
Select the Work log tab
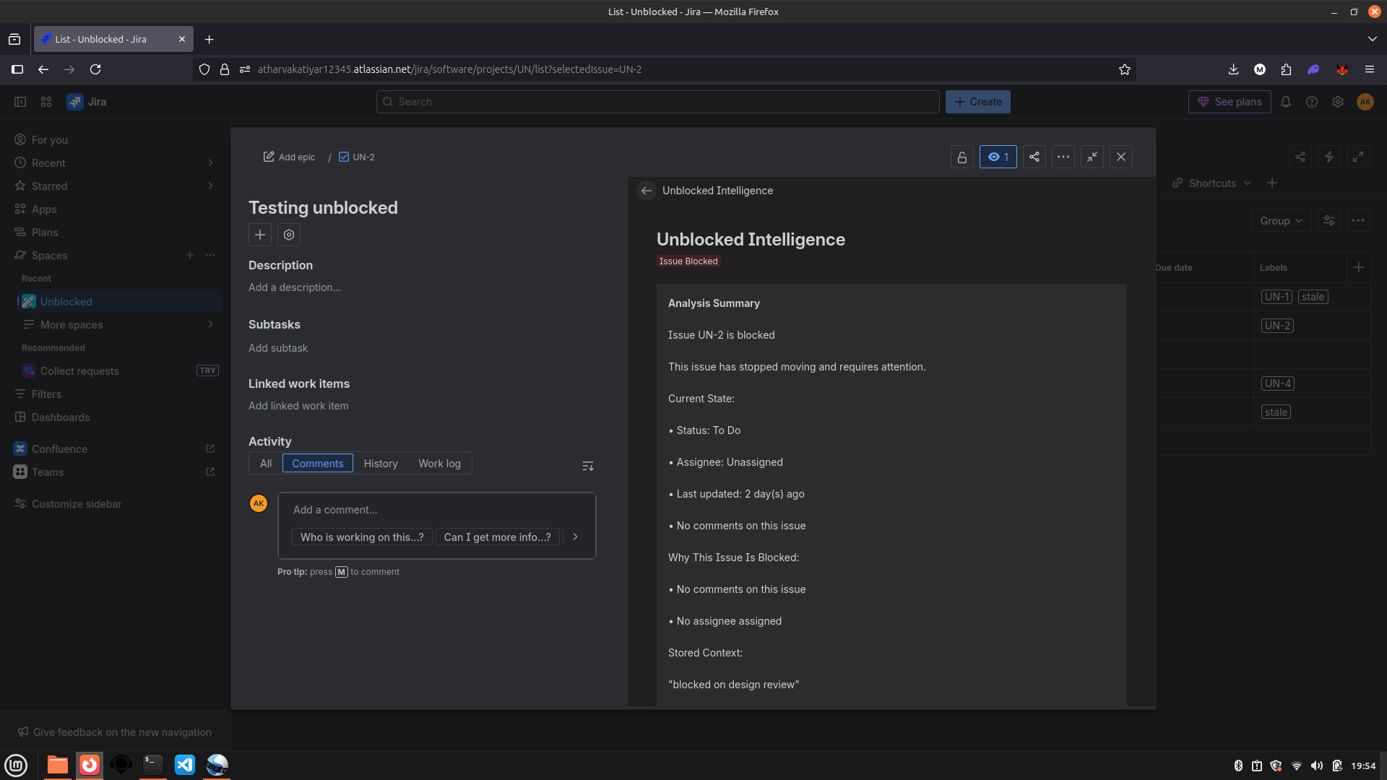pyautogui.click(x=439, y=464)
